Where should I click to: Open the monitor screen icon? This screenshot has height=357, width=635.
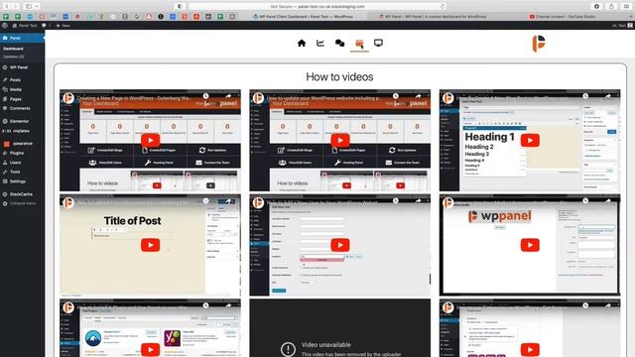378,43
